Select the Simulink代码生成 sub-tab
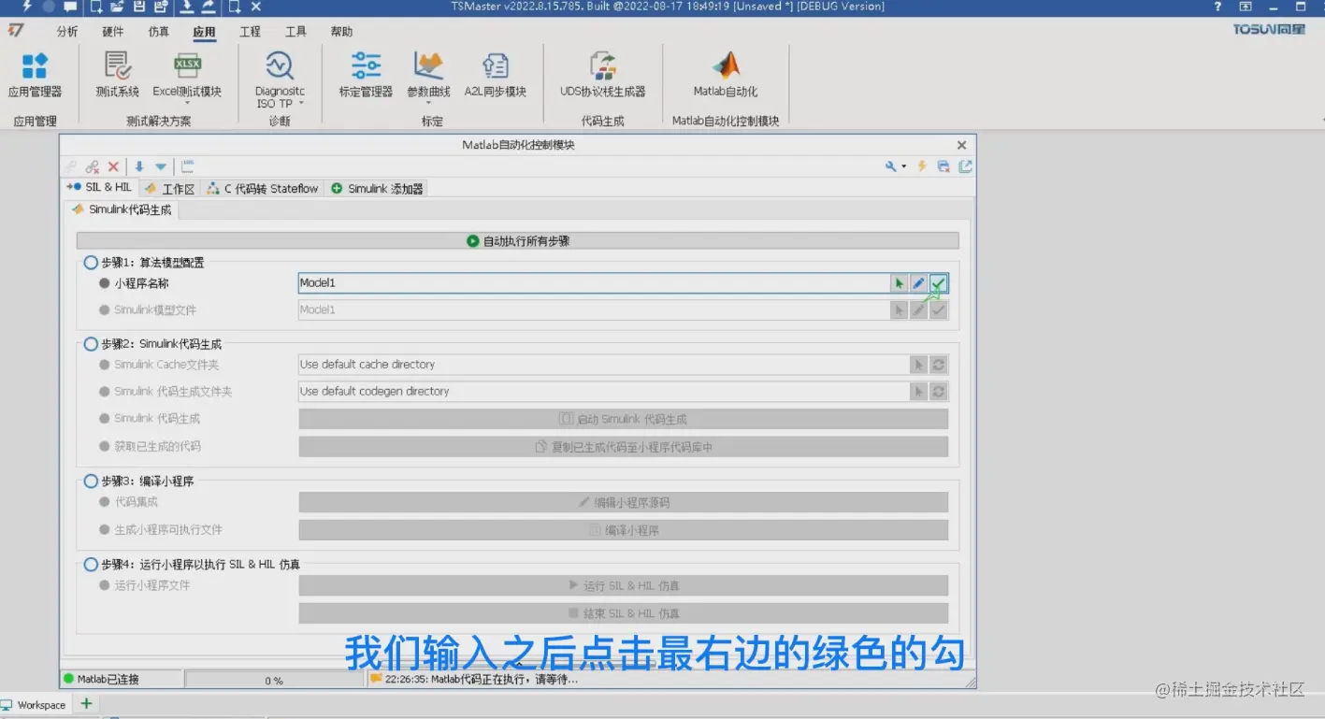Screen dimensions: 1325x719 (x=122, y=210)
